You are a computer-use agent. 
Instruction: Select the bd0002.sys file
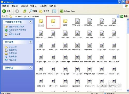tap(114, 59)
